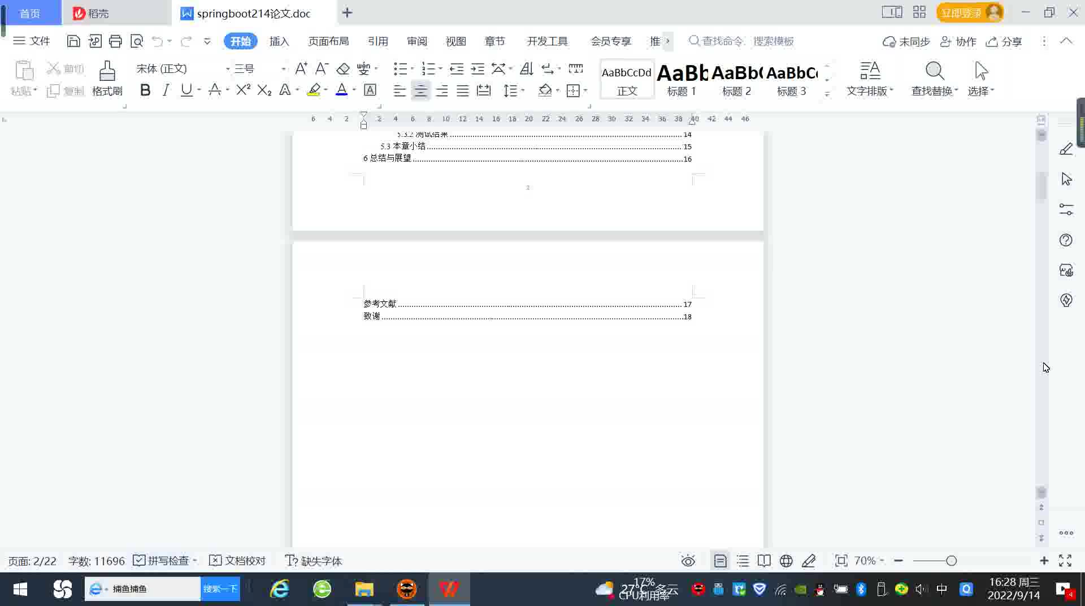
Task: Justify paragraph text
Action: point(463,90)
